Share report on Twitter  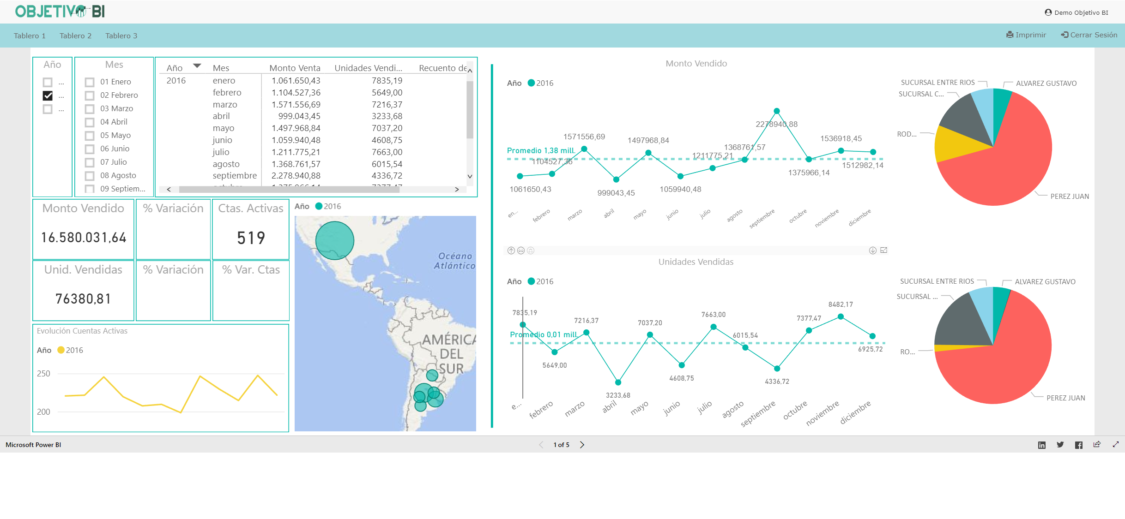pyautogui.click(x=1060, y=445)
